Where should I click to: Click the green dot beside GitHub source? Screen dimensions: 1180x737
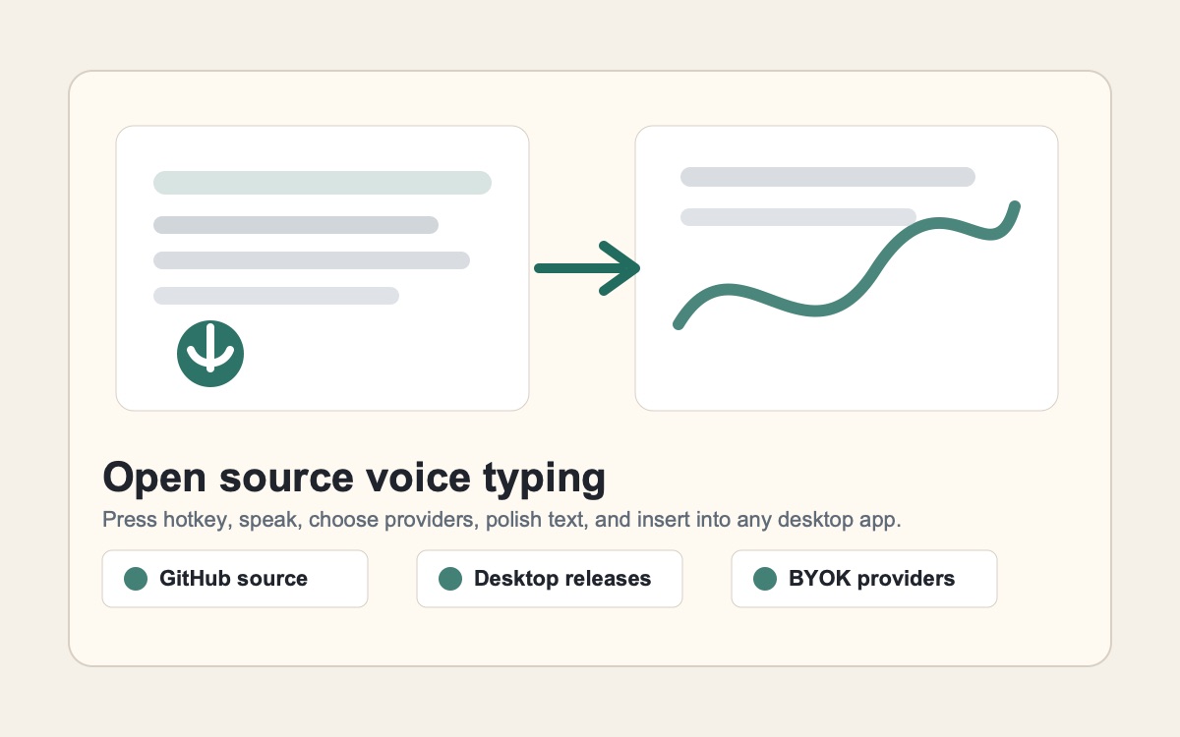click(x=136, y=579)
